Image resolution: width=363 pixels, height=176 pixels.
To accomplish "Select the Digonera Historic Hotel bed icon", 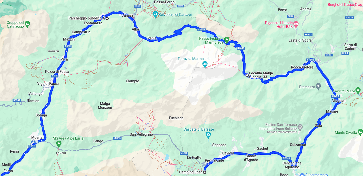I will coord(296,25).
